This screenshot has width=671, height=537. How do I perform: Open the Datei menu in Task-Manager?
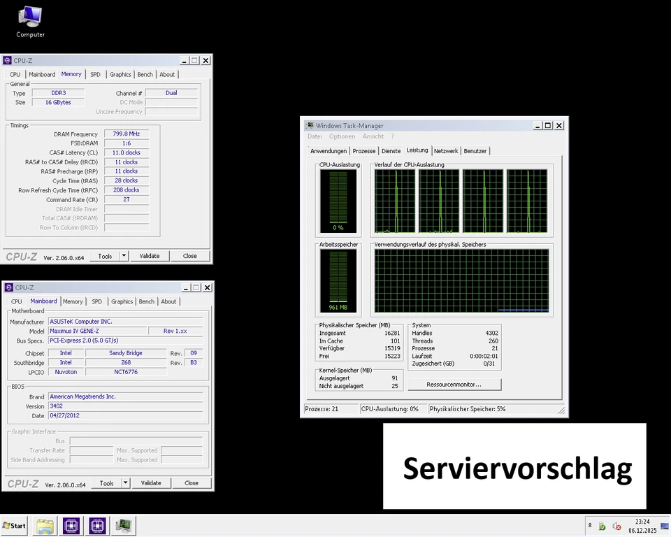[315, 136]
